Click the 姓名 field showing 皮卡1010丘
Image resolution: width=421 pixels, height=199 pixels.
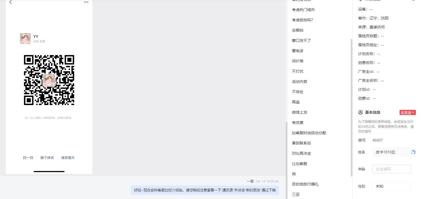[x=391, y=152]
